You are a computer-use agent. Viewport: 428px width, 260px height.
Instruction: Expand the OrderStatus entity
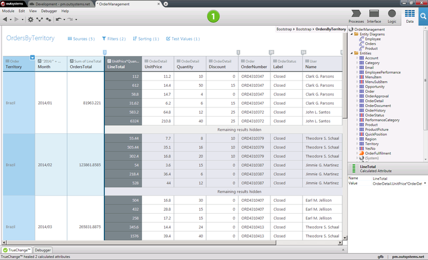[357, 115]
